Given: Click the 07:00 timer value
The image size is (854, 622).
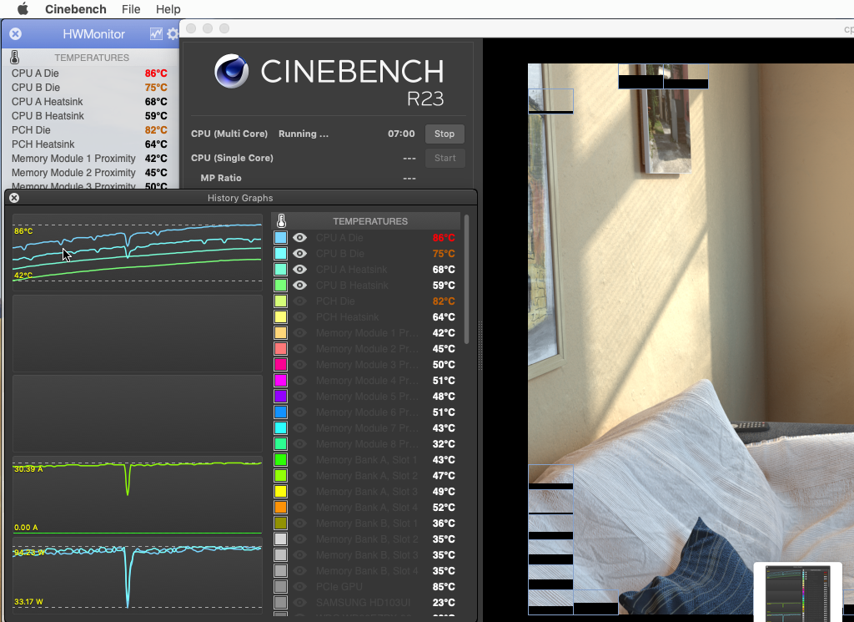Looking at the screenshot, I should pyautogui.click(x=401, y=134).
